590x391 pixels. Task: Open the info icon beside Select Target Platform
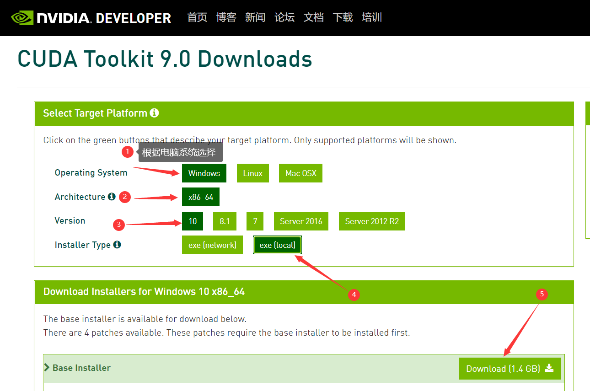pyautogui.click(x=154, y=113)
